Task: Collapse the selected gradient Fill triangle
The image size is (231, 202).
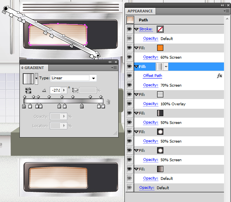Action: (136, 67)
